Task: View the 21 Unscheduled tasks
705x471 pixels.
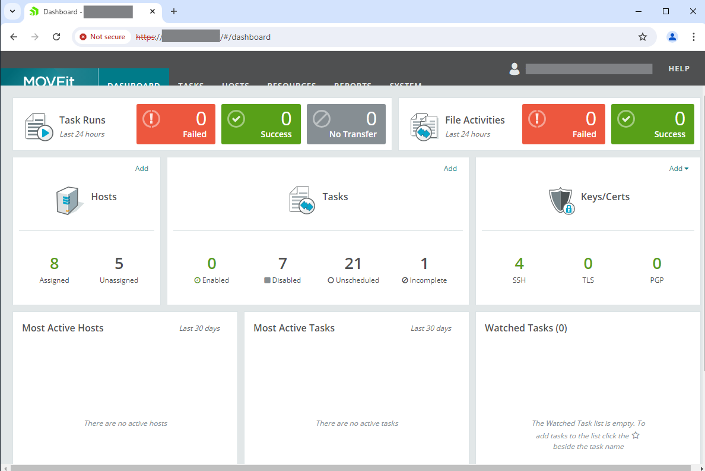Action: (x=353, y=270)
